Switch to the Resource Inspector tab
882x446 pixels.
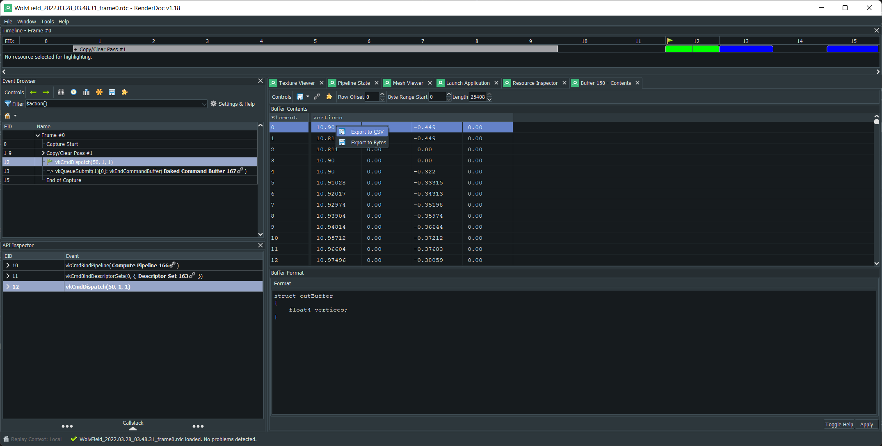coord(535,83)
